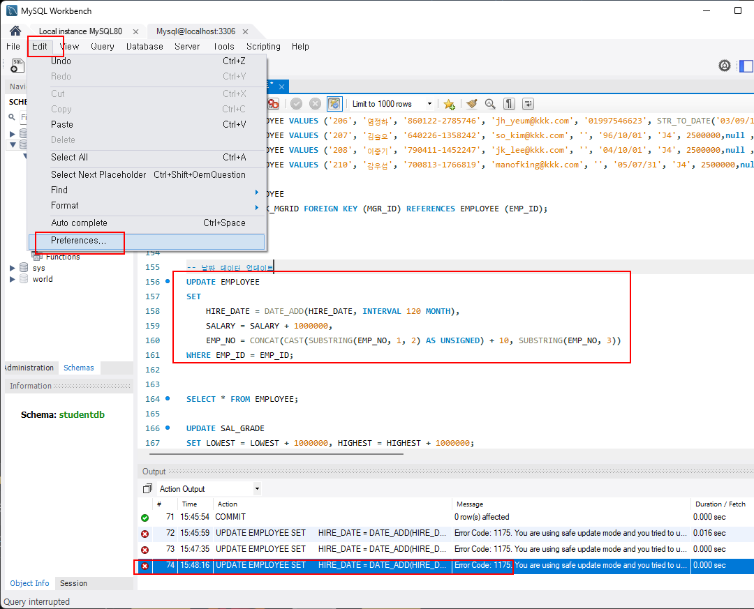
Task: Switch to Mysql@localhost:3306 connection tab
Action: pos(195,31)
